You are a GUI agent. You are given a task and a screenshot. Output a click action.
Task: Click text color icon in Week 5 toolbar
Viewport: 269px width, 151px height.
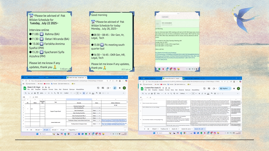pos(93,93)
